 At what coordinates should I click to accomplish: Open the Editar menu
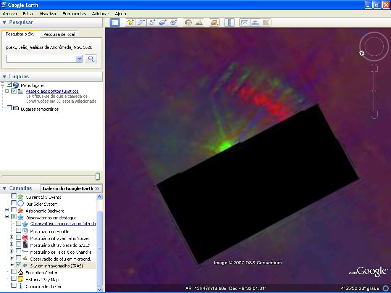point(28,14)
